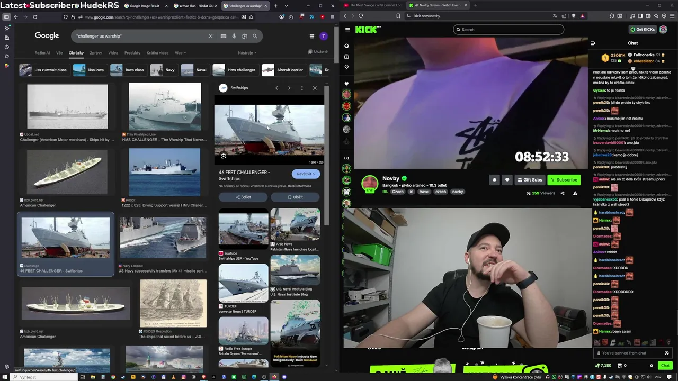Open Brave Rewards triangle icon
Viewport: 678px width, 381px height.
pos(582,16)
